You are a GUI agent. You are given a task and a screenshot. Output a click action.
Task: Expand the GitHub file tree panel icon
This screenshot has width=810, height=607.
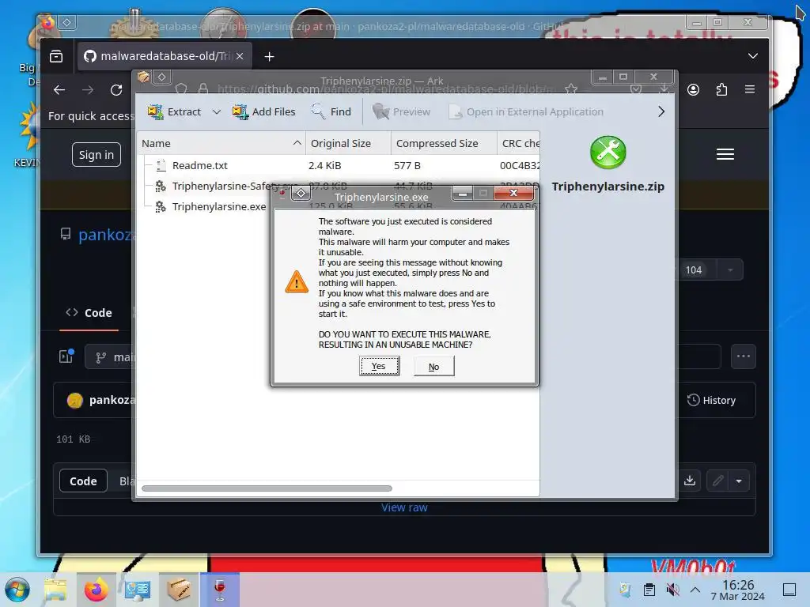click(66, 356)
